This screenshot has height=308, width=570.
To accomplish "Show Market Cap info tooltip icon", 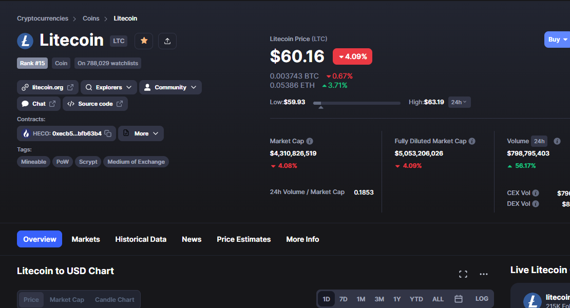I will pyautogui.click(x=310, y=141).
